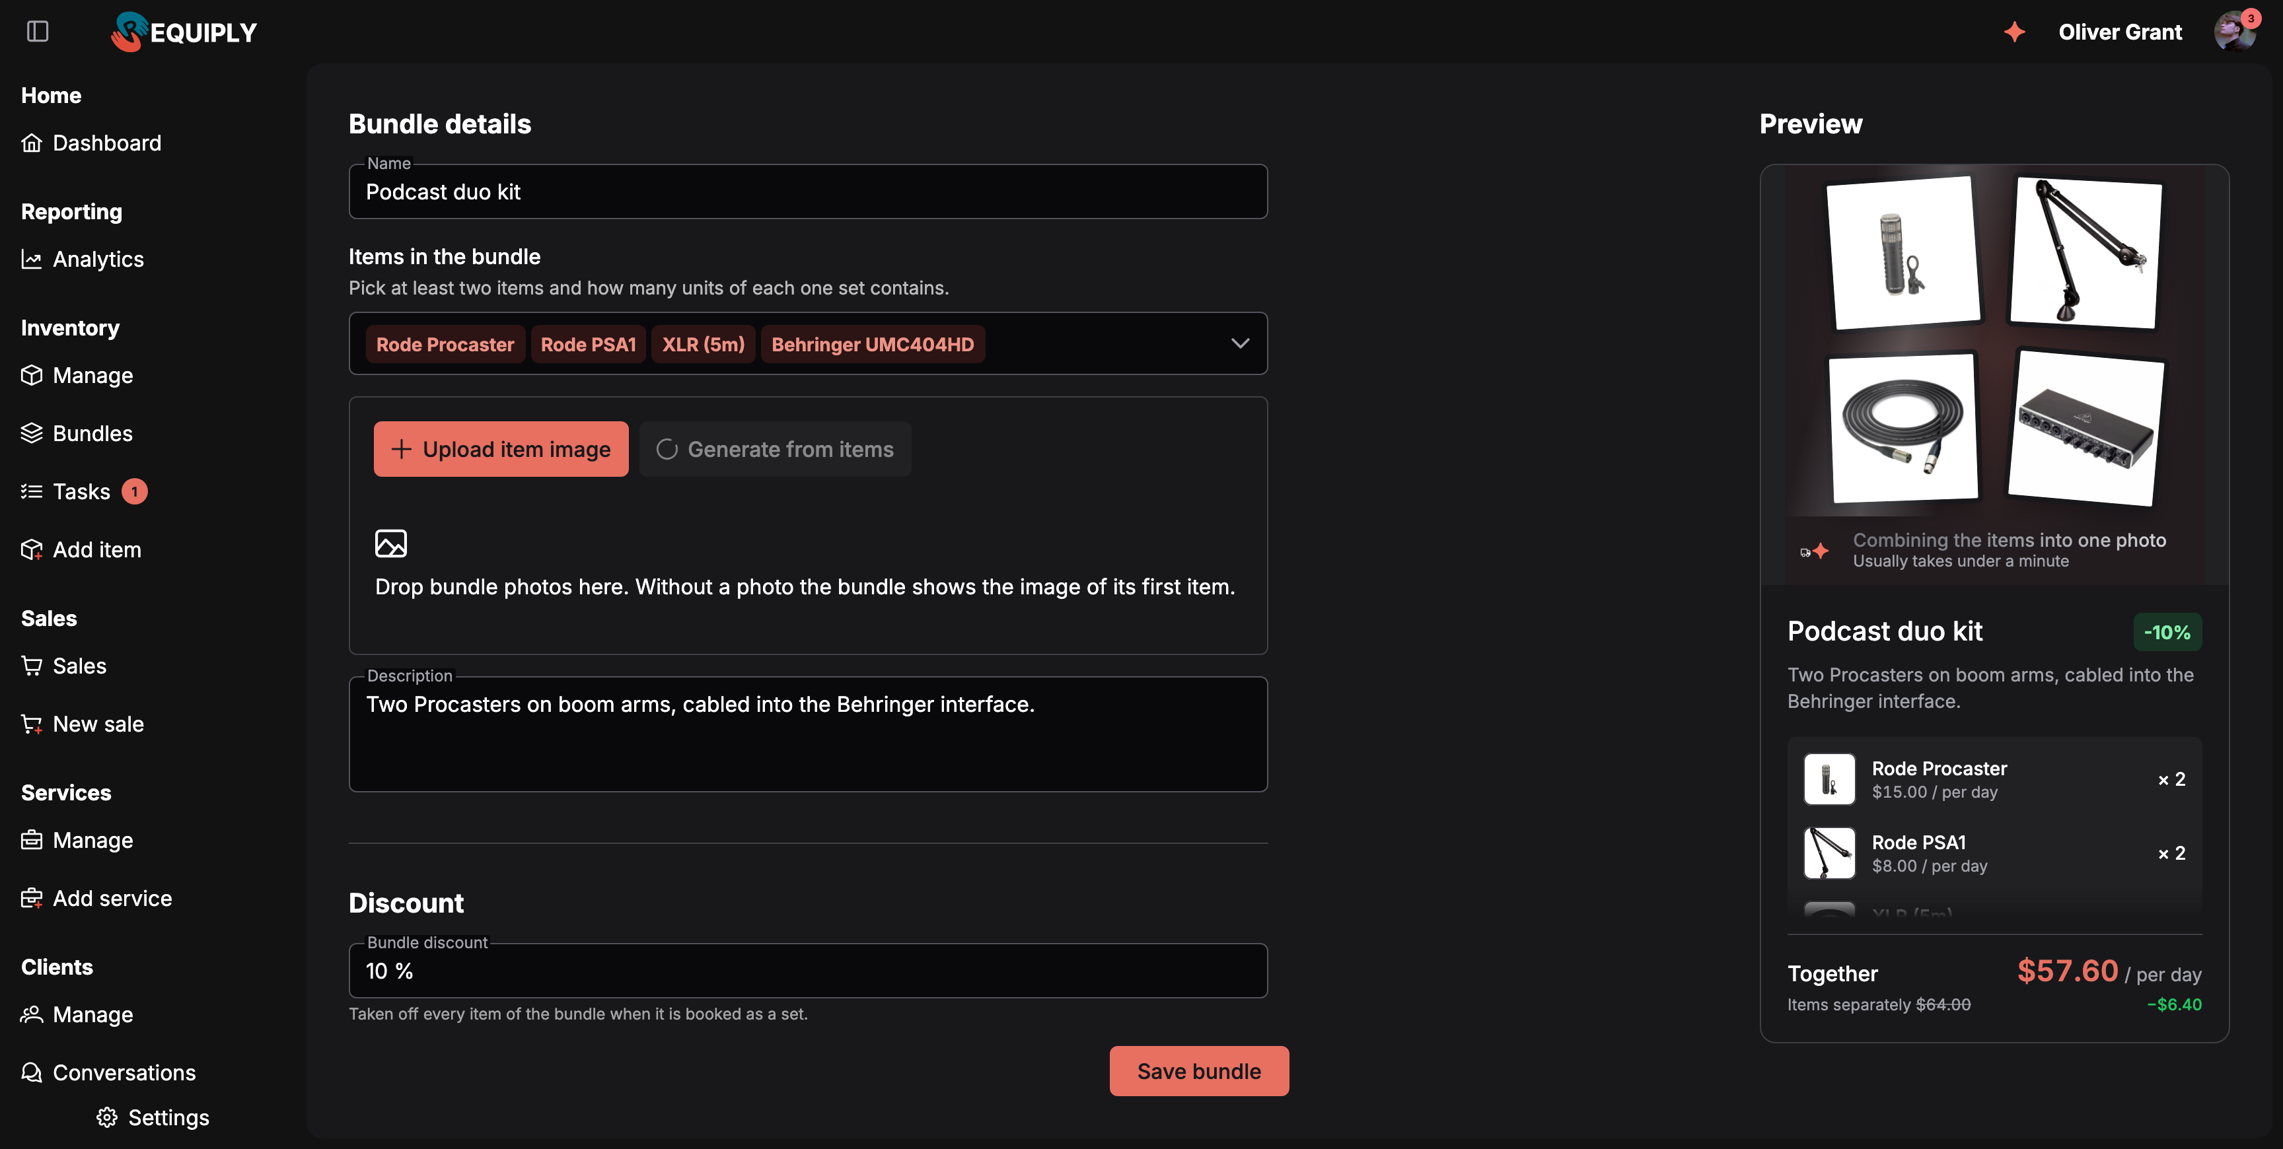Click the Description text area

807,734
